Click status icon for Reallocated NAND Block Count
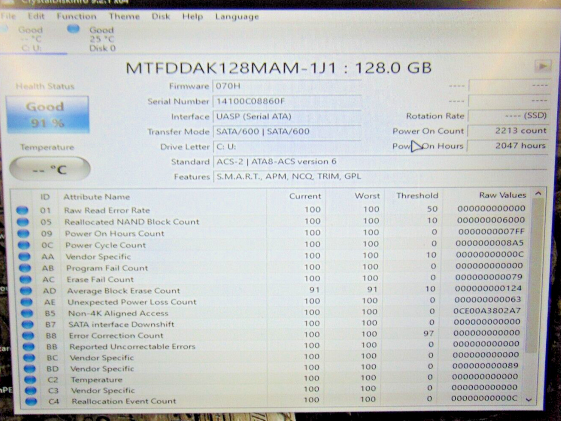 pyautogui.click(x=23, y=222)
